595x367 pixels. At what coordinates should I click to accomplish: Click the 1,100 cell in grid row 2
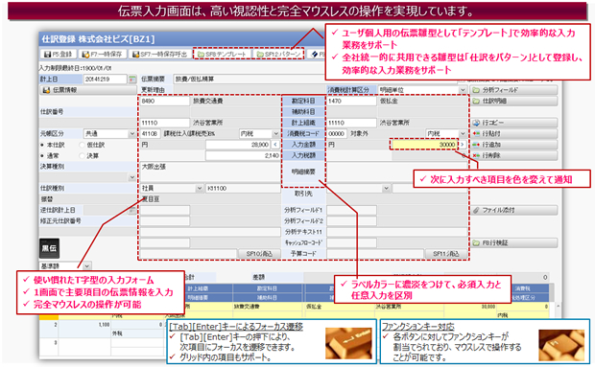tap(84, 325)
